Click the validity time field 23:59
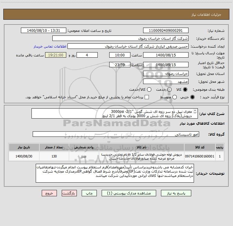Viewport: 233px width, 226px height. pyautogui.click(x=120, y=65)
